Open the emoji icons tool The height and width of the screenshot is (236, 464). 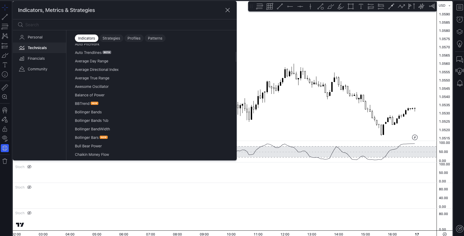5,74
